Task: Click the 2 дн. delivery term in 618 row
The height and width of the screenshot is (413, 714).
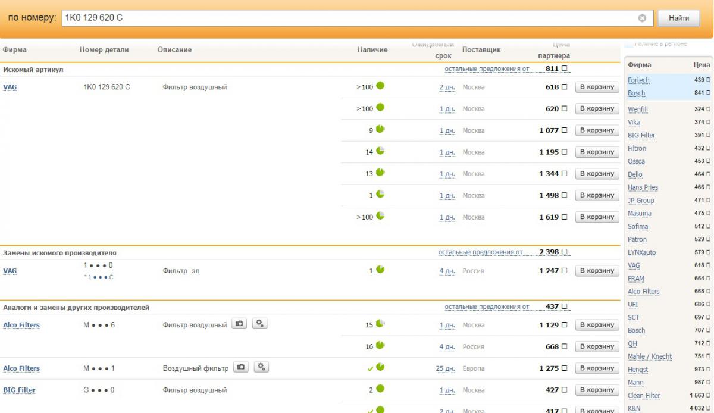Action: click(447, 87)
